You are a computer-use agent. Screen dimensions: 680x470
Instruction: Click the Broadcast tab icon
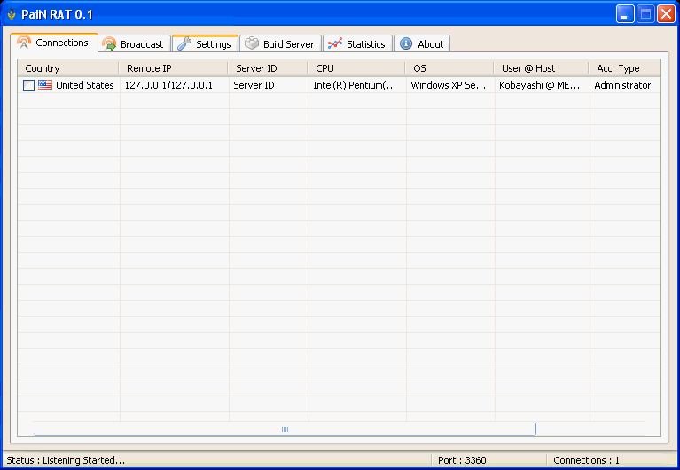(x=109, y=44)
